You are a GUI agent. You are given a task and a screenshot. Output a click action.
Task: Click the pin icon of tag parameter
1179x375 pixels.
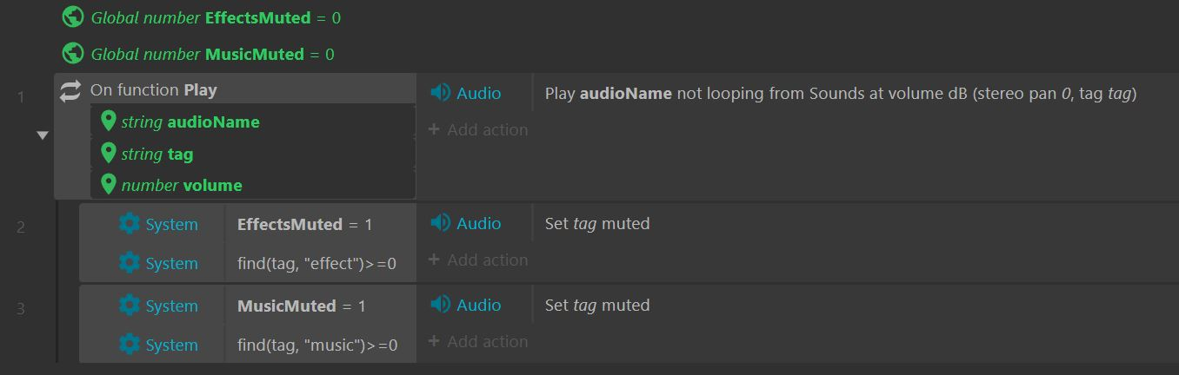coord(109,154)
